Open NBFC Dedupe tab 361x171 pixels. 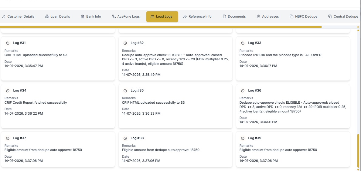click(x=303, y=17)
